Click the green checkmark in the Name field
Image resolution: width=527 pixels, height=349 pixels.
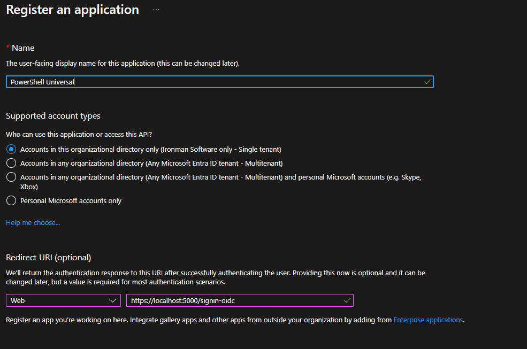point(427,82)
